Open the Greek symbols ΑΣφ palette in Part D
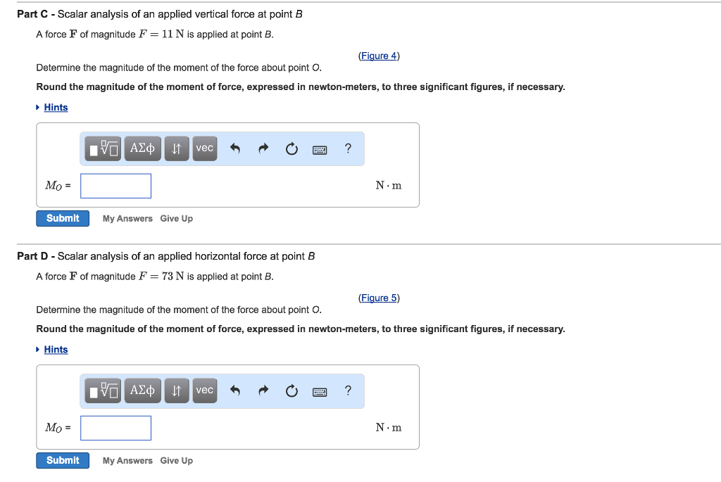Screen dimensions: 721x482 [x=142, y=391]
